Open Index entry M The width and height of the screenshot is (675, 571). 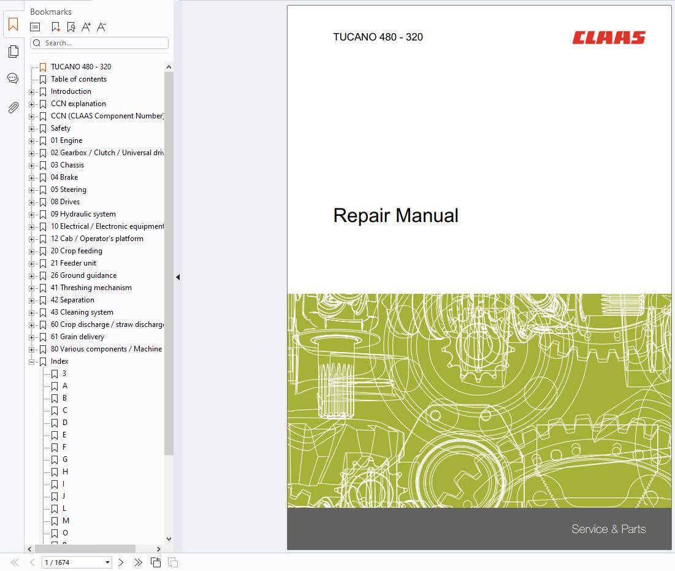66,521
